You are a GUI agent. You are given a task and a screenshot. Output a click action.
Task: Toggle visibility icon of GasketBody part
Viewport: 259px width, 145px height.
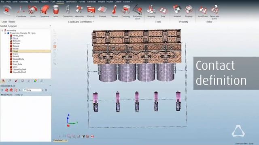pos(11,59)
